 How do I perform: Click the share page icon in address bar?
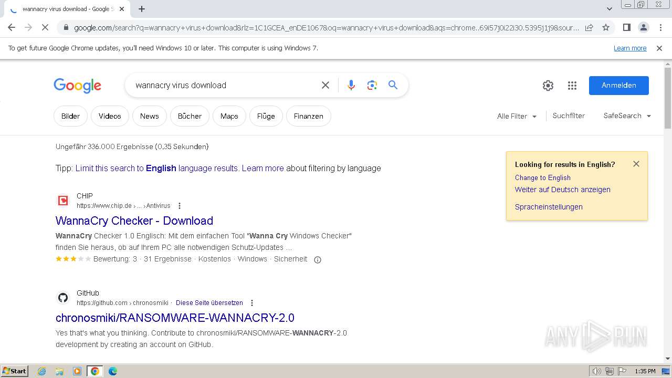[x=589, y=27]
